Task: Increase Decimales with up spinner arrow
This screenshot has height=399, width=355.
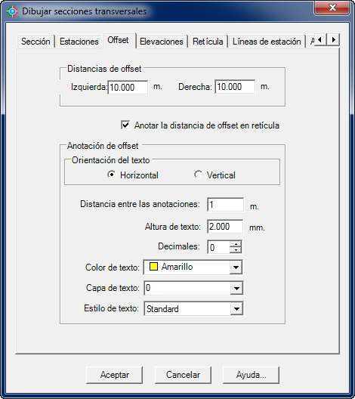Action: coord(236,244)
